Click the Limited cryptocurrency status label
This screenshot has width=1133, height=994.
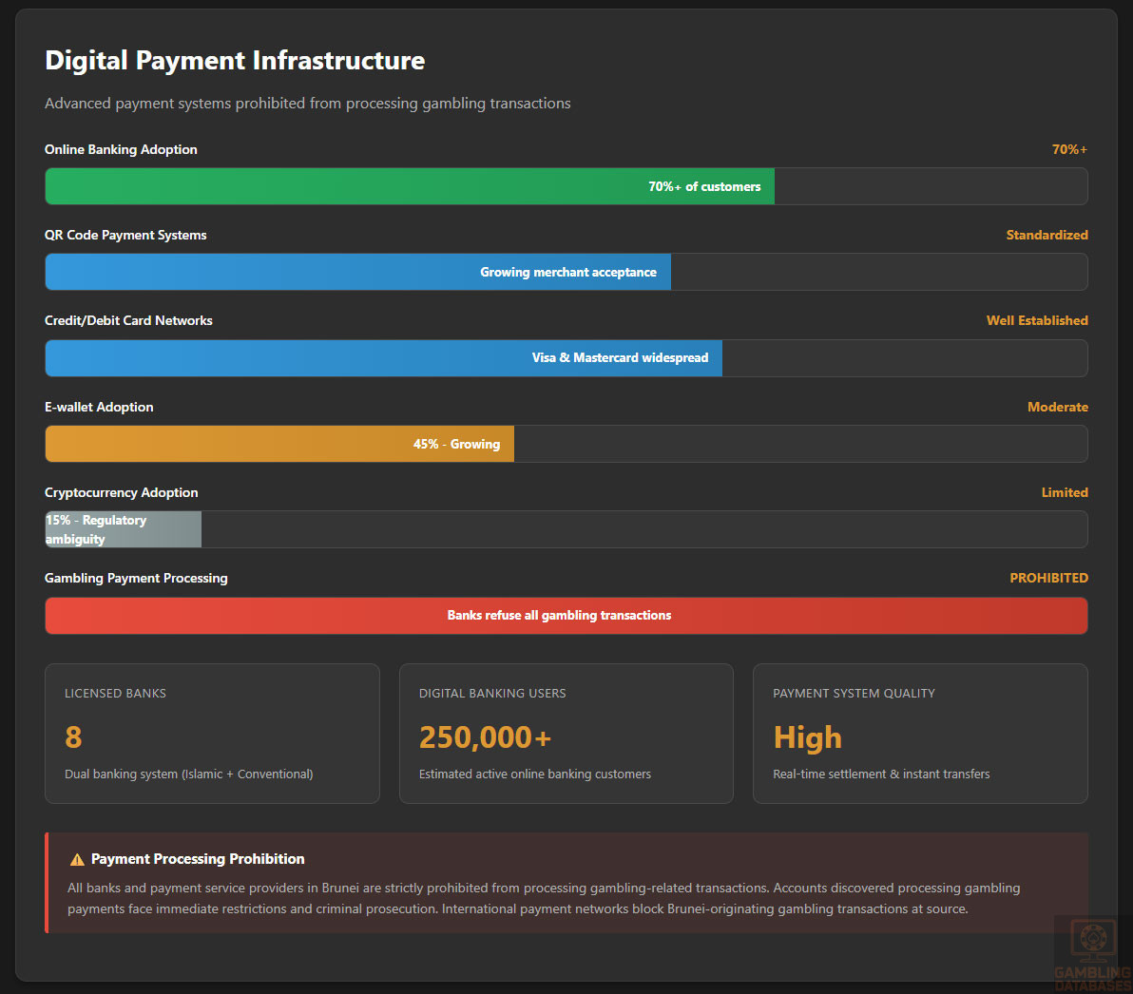1064,492
